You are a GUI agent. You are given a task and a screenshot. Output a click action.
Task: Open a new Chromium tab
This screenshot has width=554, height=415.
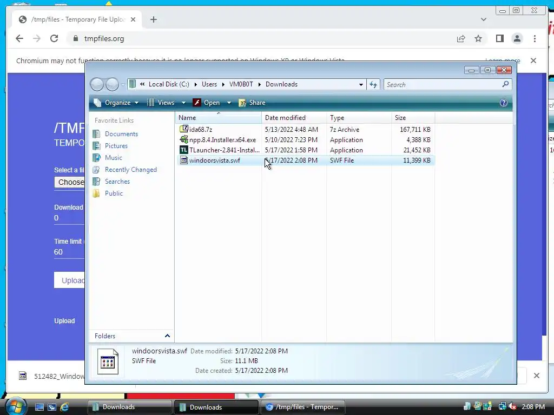pos(153,19)
